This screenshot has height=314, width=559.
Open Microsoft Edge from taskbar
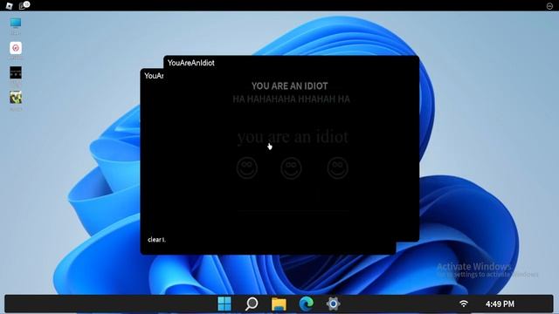coord(306,304)
